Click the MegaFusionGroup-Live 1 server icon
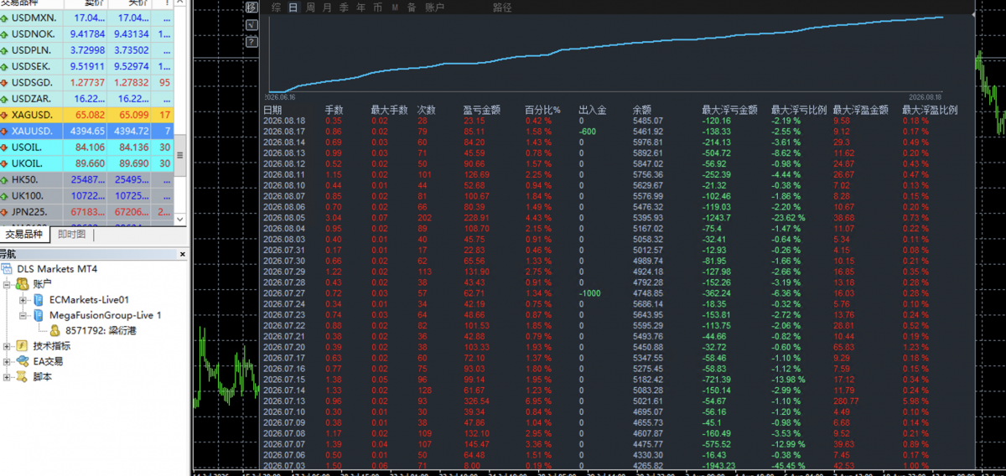The image size is (1006, 476). pos(39,314)
